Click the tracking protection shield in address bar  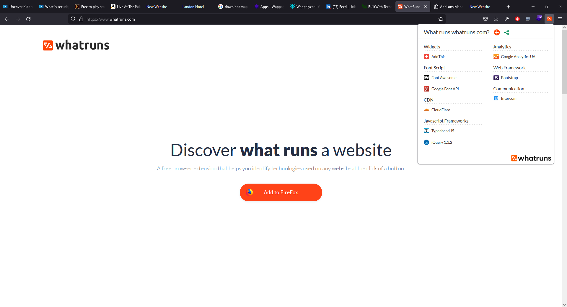pos(73,19)
